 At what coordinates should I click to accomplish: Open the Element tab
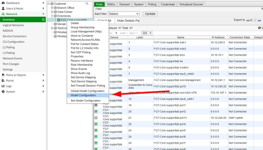coord(125,4)
